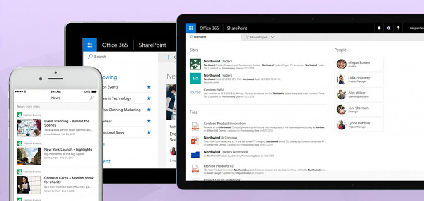Toggle the follow star on the Events row
The height and width of the screenshot is (201, 424).
point(149,87)
